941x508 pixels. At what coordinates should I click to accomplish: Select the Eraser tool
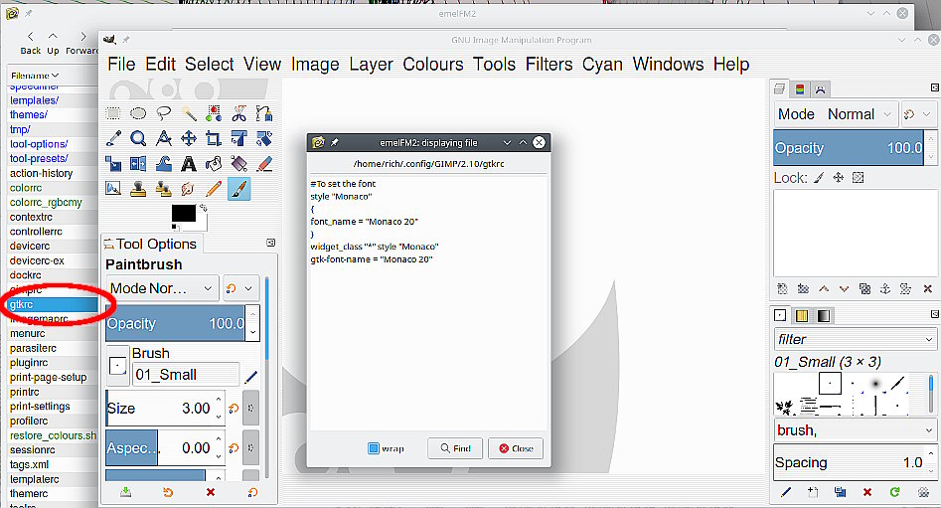click(x=264, y=163)
